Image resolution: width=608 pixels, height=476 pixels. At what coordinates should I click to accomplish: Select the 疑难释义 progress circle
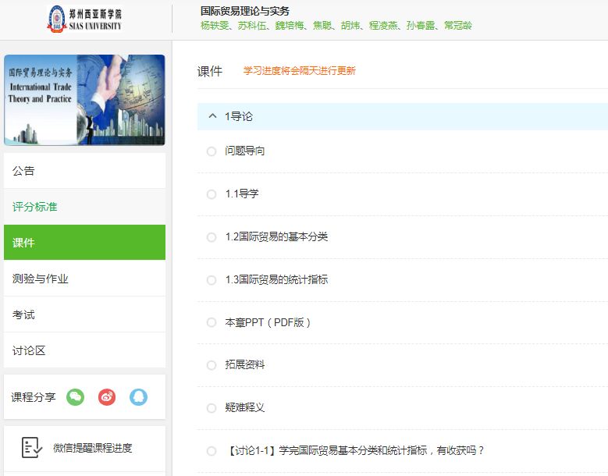[x=212, y=408]
